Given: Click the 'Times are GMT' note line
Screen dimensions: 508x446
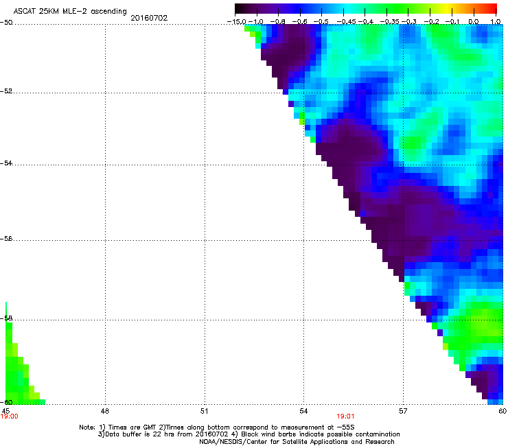Looking at the screenshot, I should 217,427.
